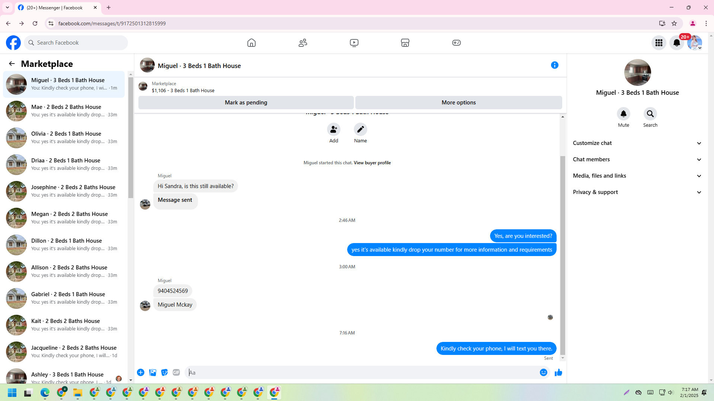Expand Media, files and links section
Viewport: 714px width, 401px height.
pyautogui.click(x=637, y=176)
